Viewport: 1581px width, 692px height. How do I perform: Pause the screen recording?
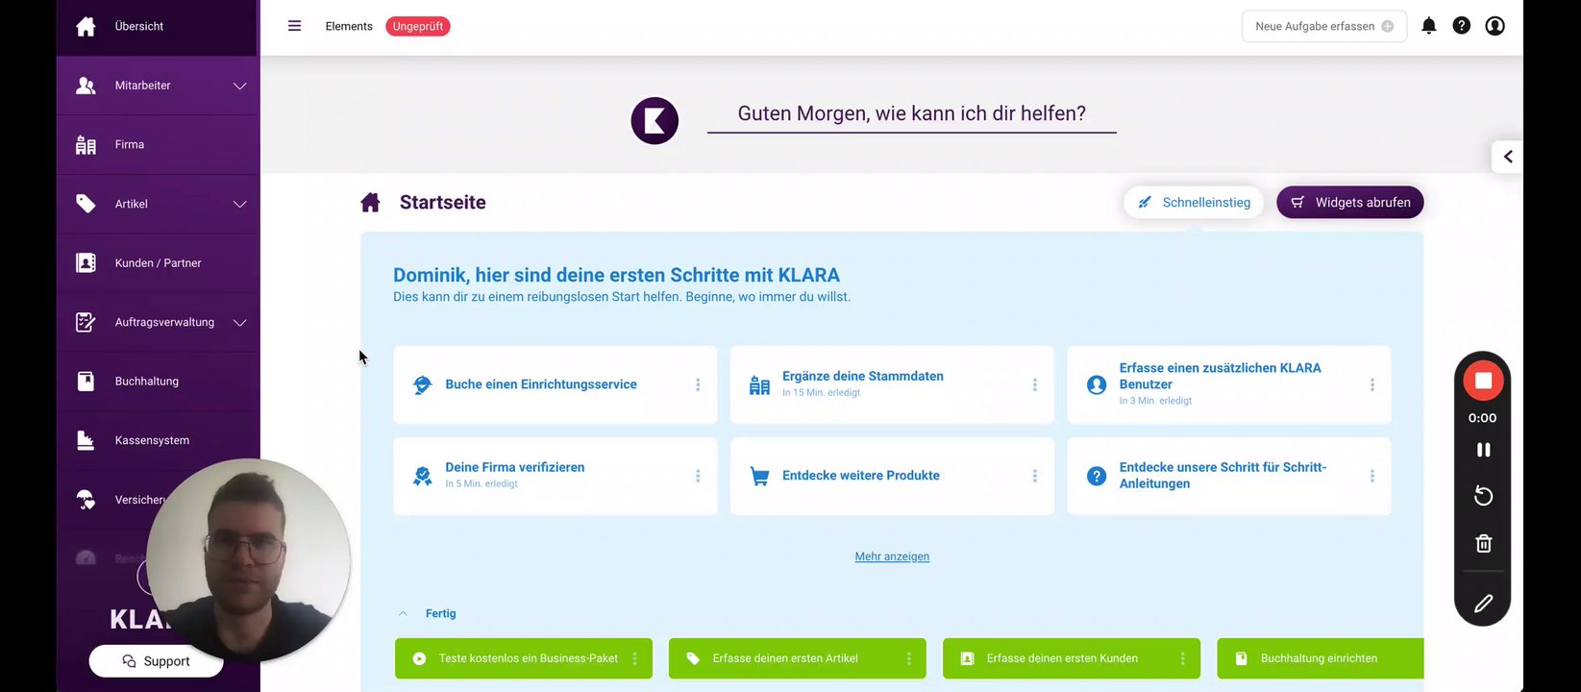coord(1483,450)
